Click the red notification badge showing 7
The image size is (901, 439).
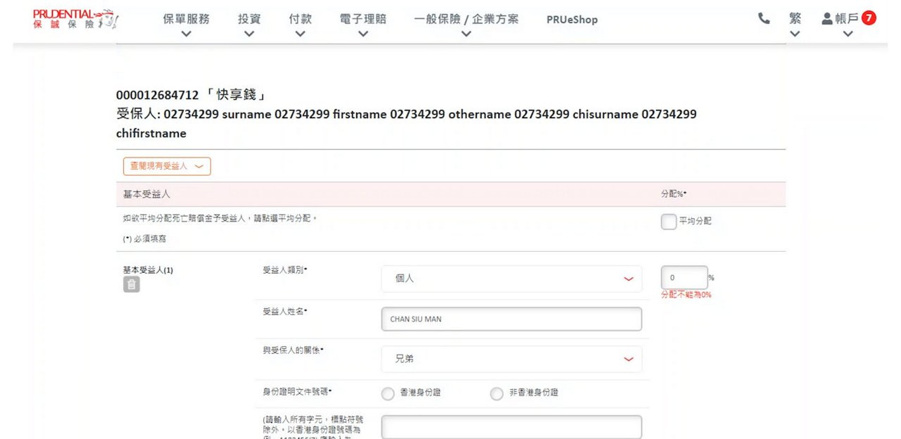point(869,18)
